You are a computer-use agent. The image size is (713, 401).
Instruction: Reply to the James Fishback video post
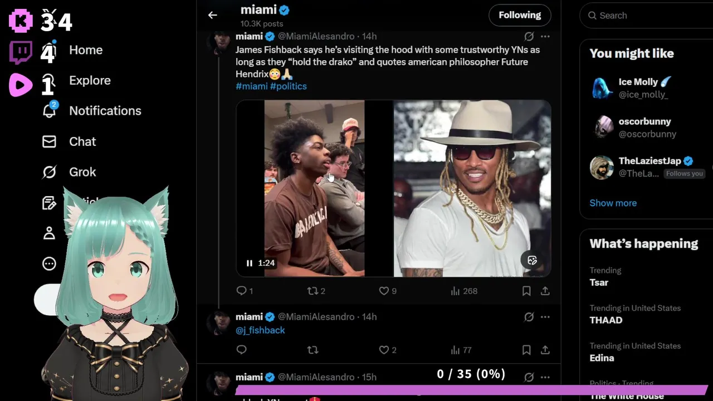pyautogui.click(x=241, y=291)
